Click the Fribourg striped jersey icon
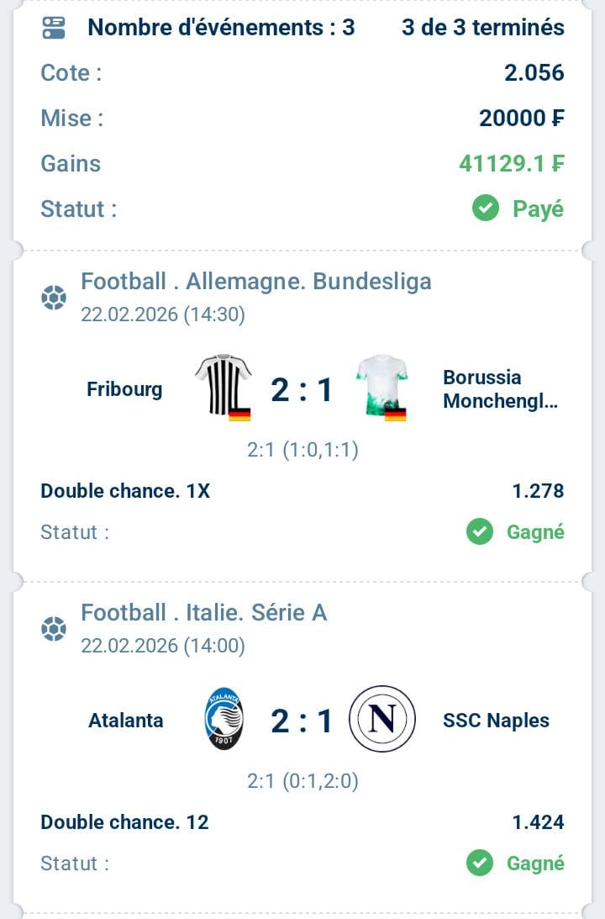 point(223,386)
